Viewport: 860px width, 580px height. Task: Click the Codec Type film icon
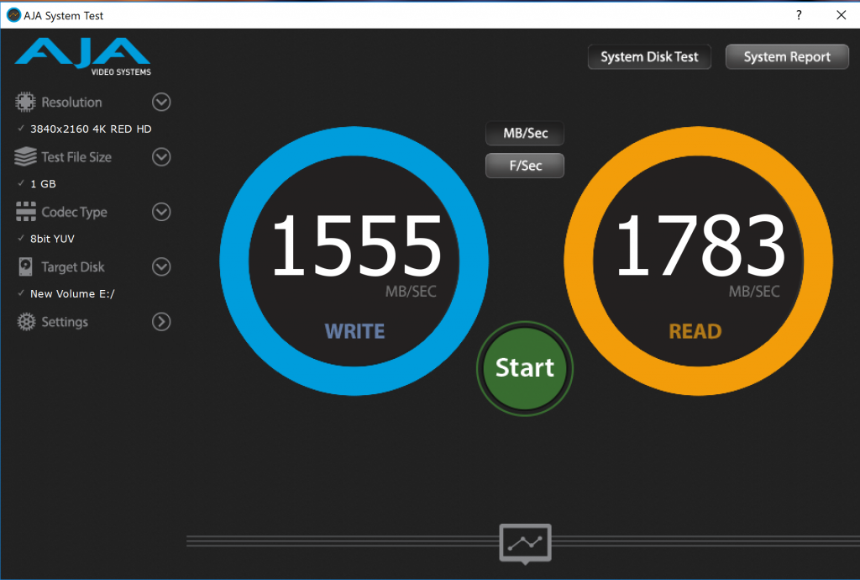click(x=26, y=212)
